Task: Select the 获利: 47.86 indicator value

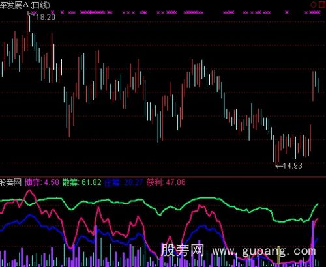Action: [x=166, y=182]
